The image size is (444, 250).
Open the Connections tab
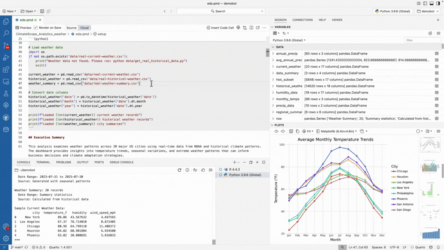[303, 20]
